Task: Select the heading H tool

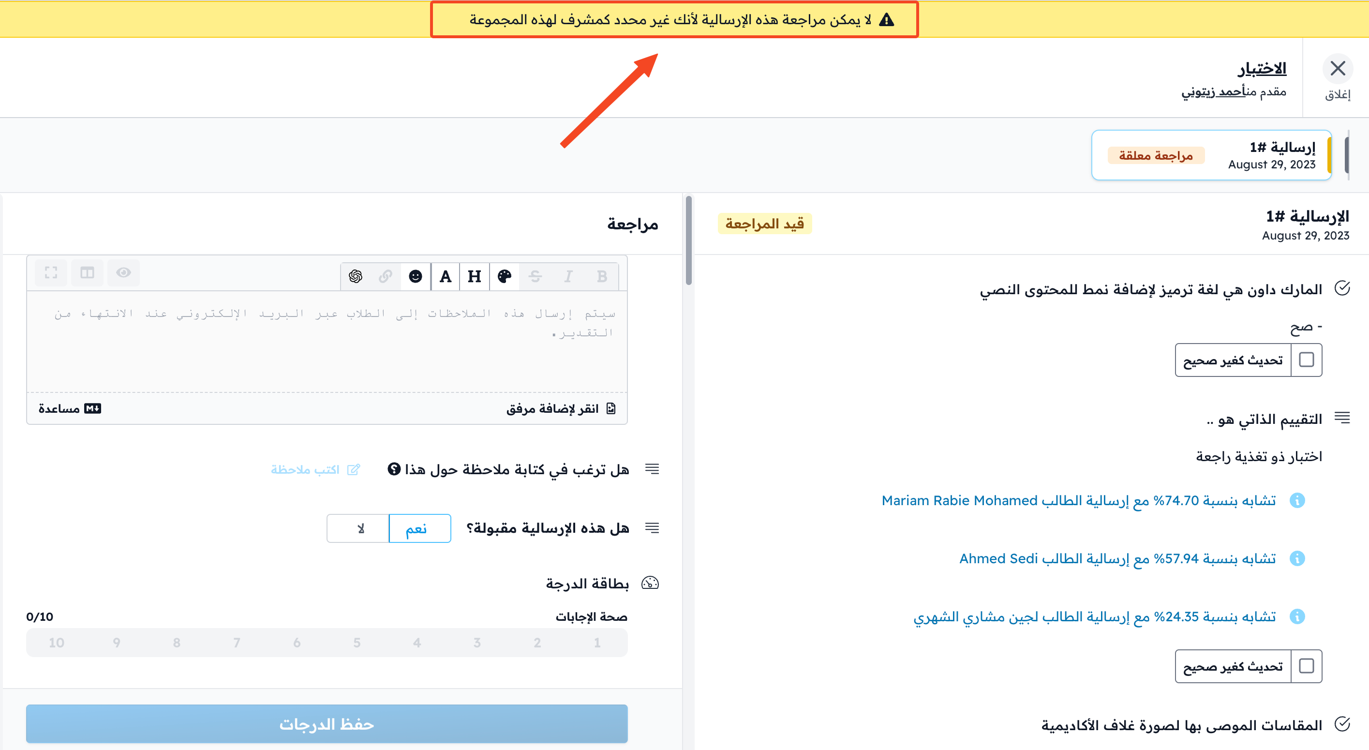Action: click(x=474, y=276)
